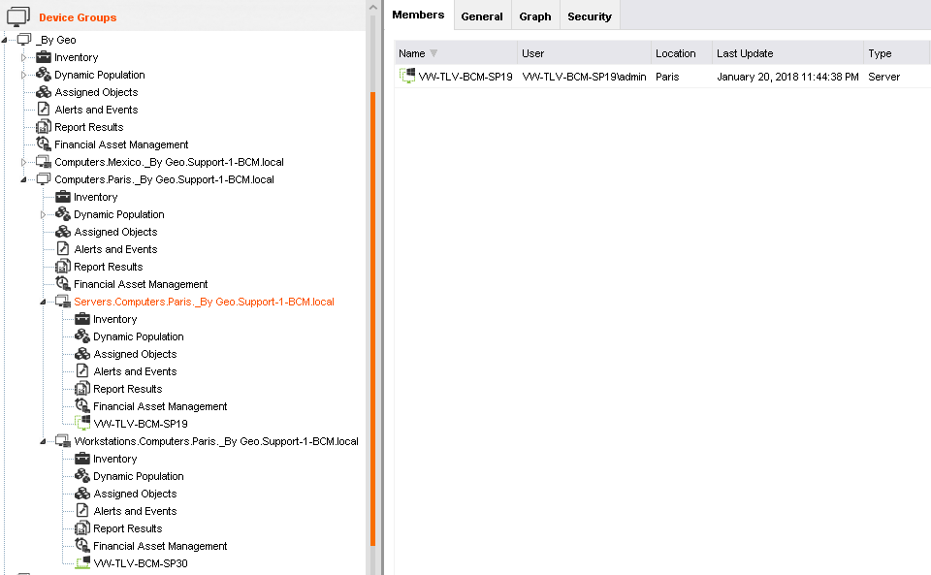Click the Workstations.Computers.Paris group icon

[63, 440]
